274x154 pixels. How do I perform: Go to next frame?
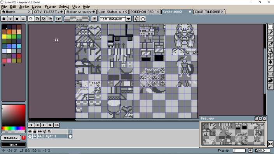point(50,125)
